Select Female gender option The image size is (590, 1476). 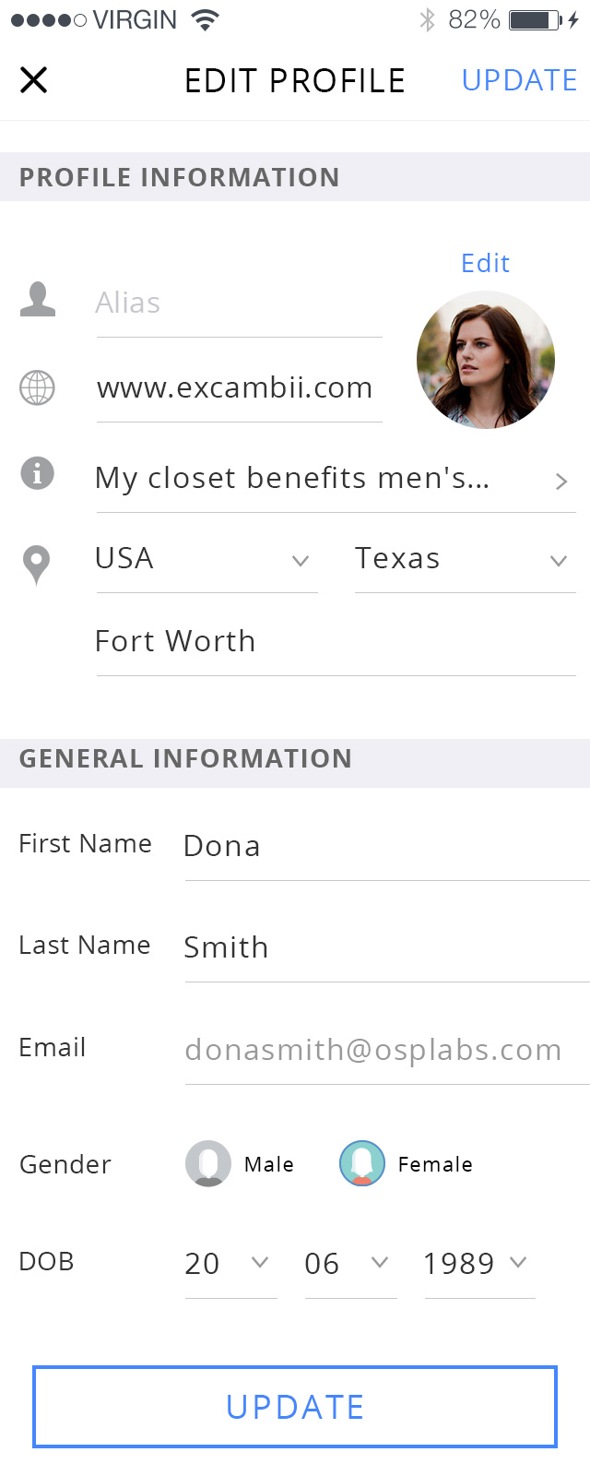pyautogui.click(x=362, y=1163)
